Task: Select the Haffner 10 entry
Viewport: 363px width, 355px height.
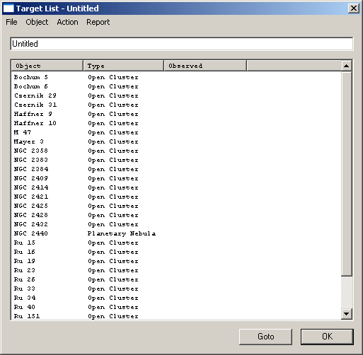Action: coord(176,123)
